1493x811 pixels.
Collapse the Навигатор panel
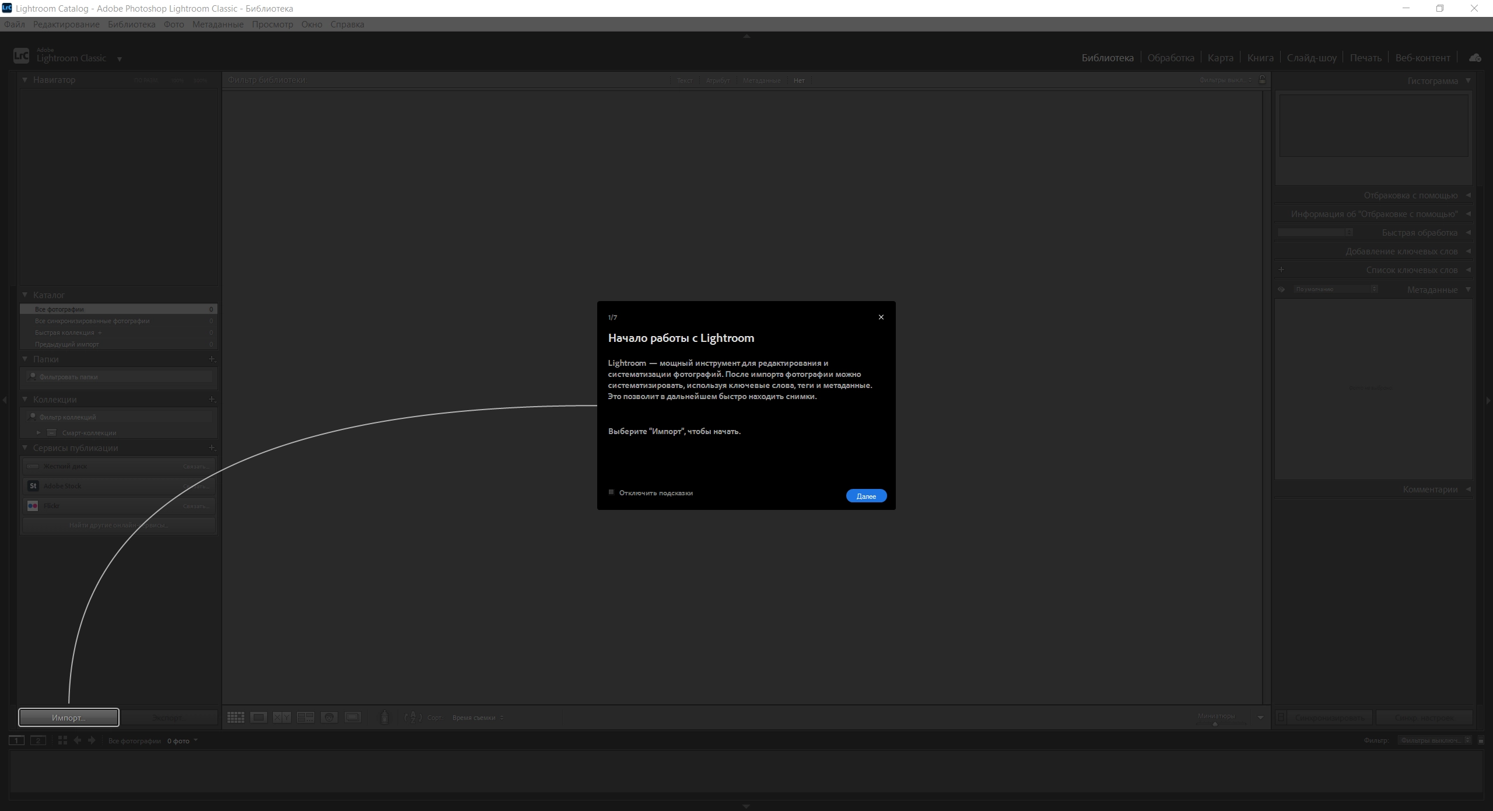[x=25, y=79]
